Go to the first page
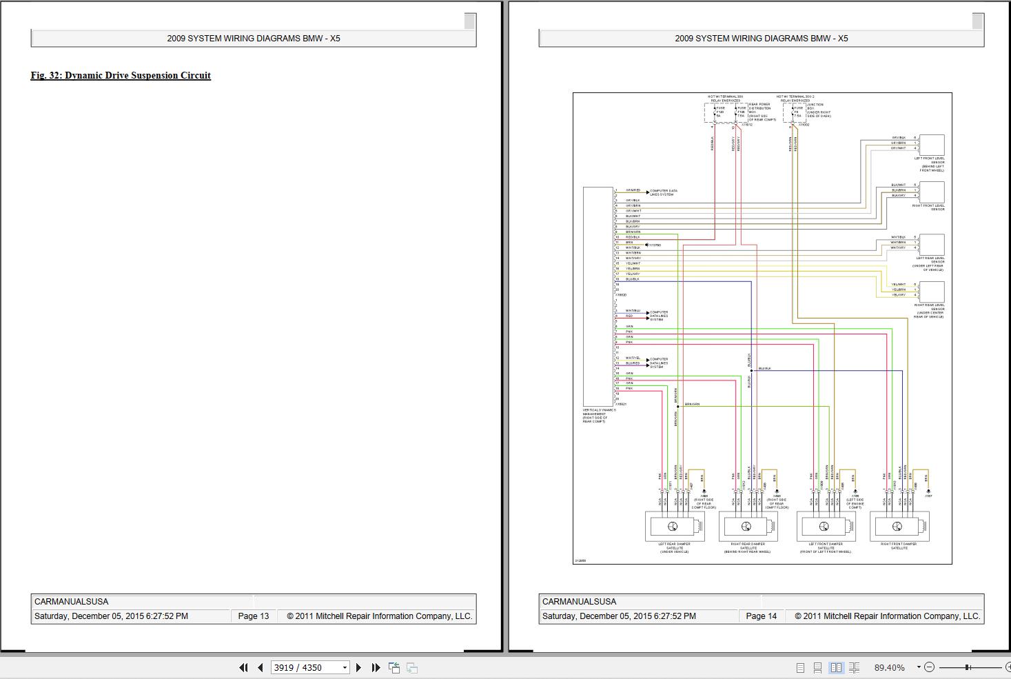The image size is (1011, 679). pyautogui.click(x=243, y=667)
